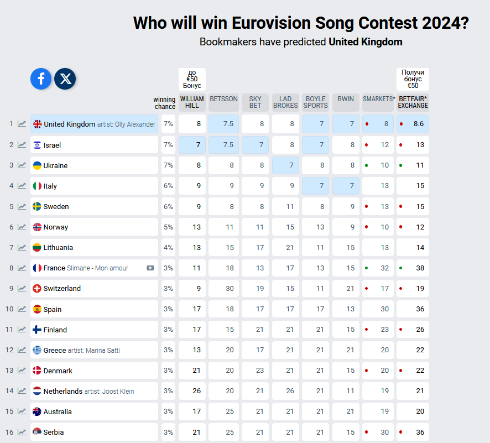Open trend chart icon for Switzerland
This screenshot has height=443, width=490.
(22, 288)
